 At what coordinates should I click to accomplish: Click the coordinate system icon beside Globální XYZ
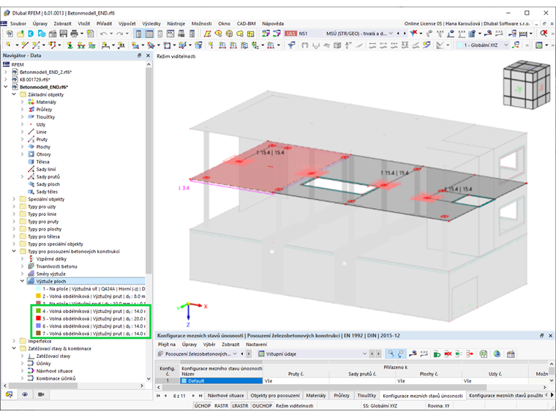pos(516,45)
